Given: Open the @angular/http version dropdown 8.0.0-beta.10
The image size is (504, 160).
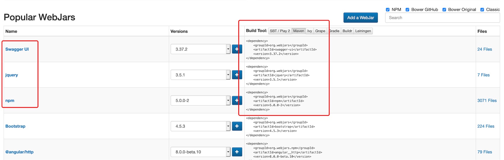Looking at the screenshot, I should [200, 152].
